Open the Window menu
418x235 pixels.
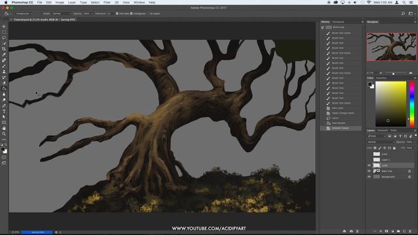pyautogui.click(x=139, y=3)
